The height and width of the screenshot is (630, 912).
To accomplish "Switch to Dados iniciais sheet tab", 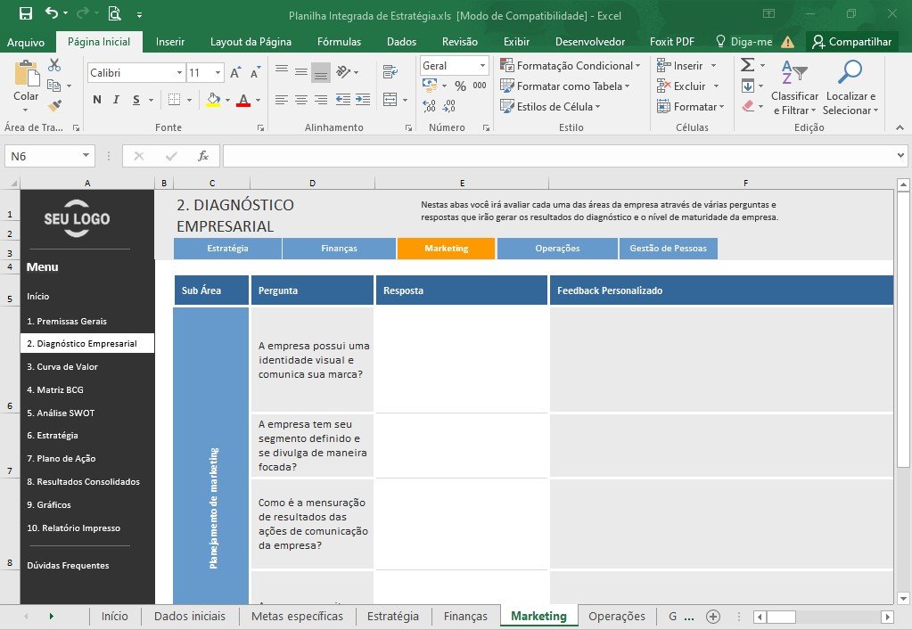I will [x=190, y=617].
